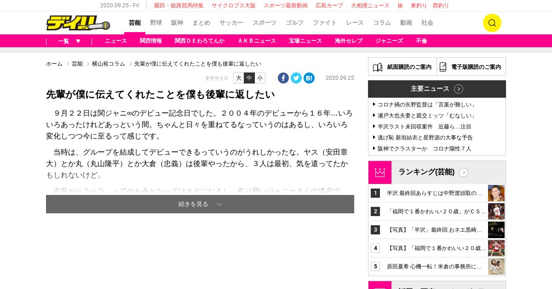Viewport: 552px width, 289px height.
Task: Open headline 半沢ラスト未回収案件 近藤ら…注目
Action: click(425, 127)
